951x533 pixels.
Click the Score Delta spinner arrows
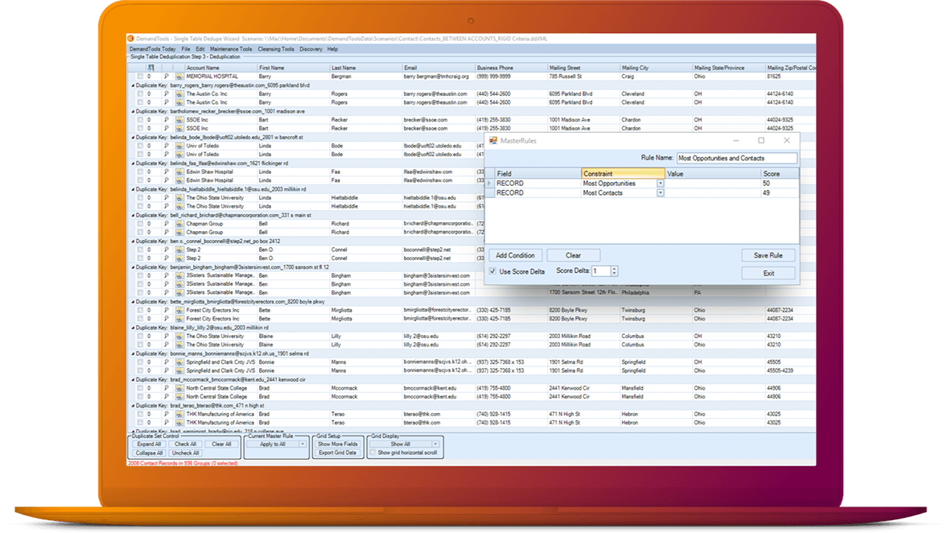[615, 271]
